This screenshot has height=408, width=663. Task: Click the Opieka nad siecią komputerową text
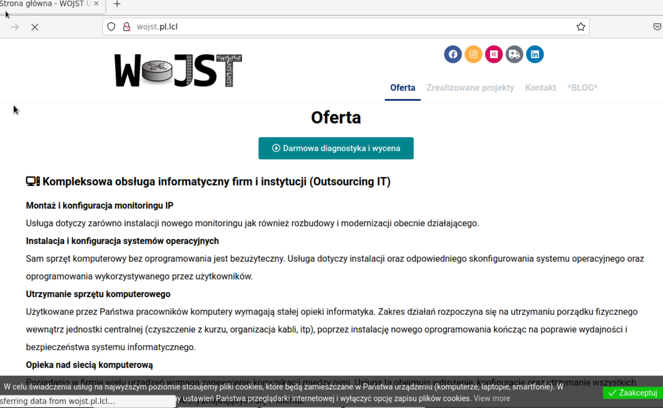tap(89, 365)
